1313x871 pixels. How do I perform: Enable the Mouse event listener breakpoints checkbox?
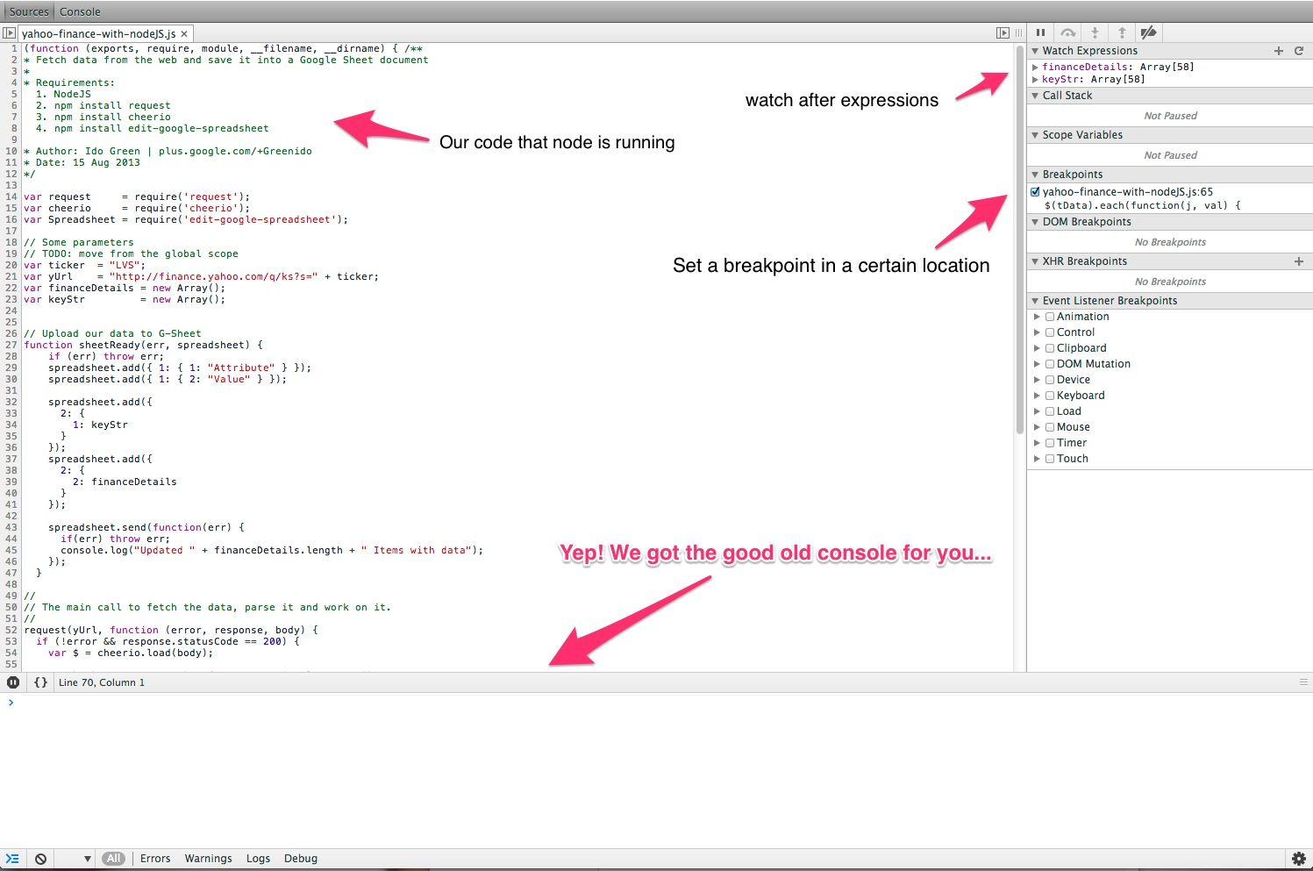point(1050,427)
